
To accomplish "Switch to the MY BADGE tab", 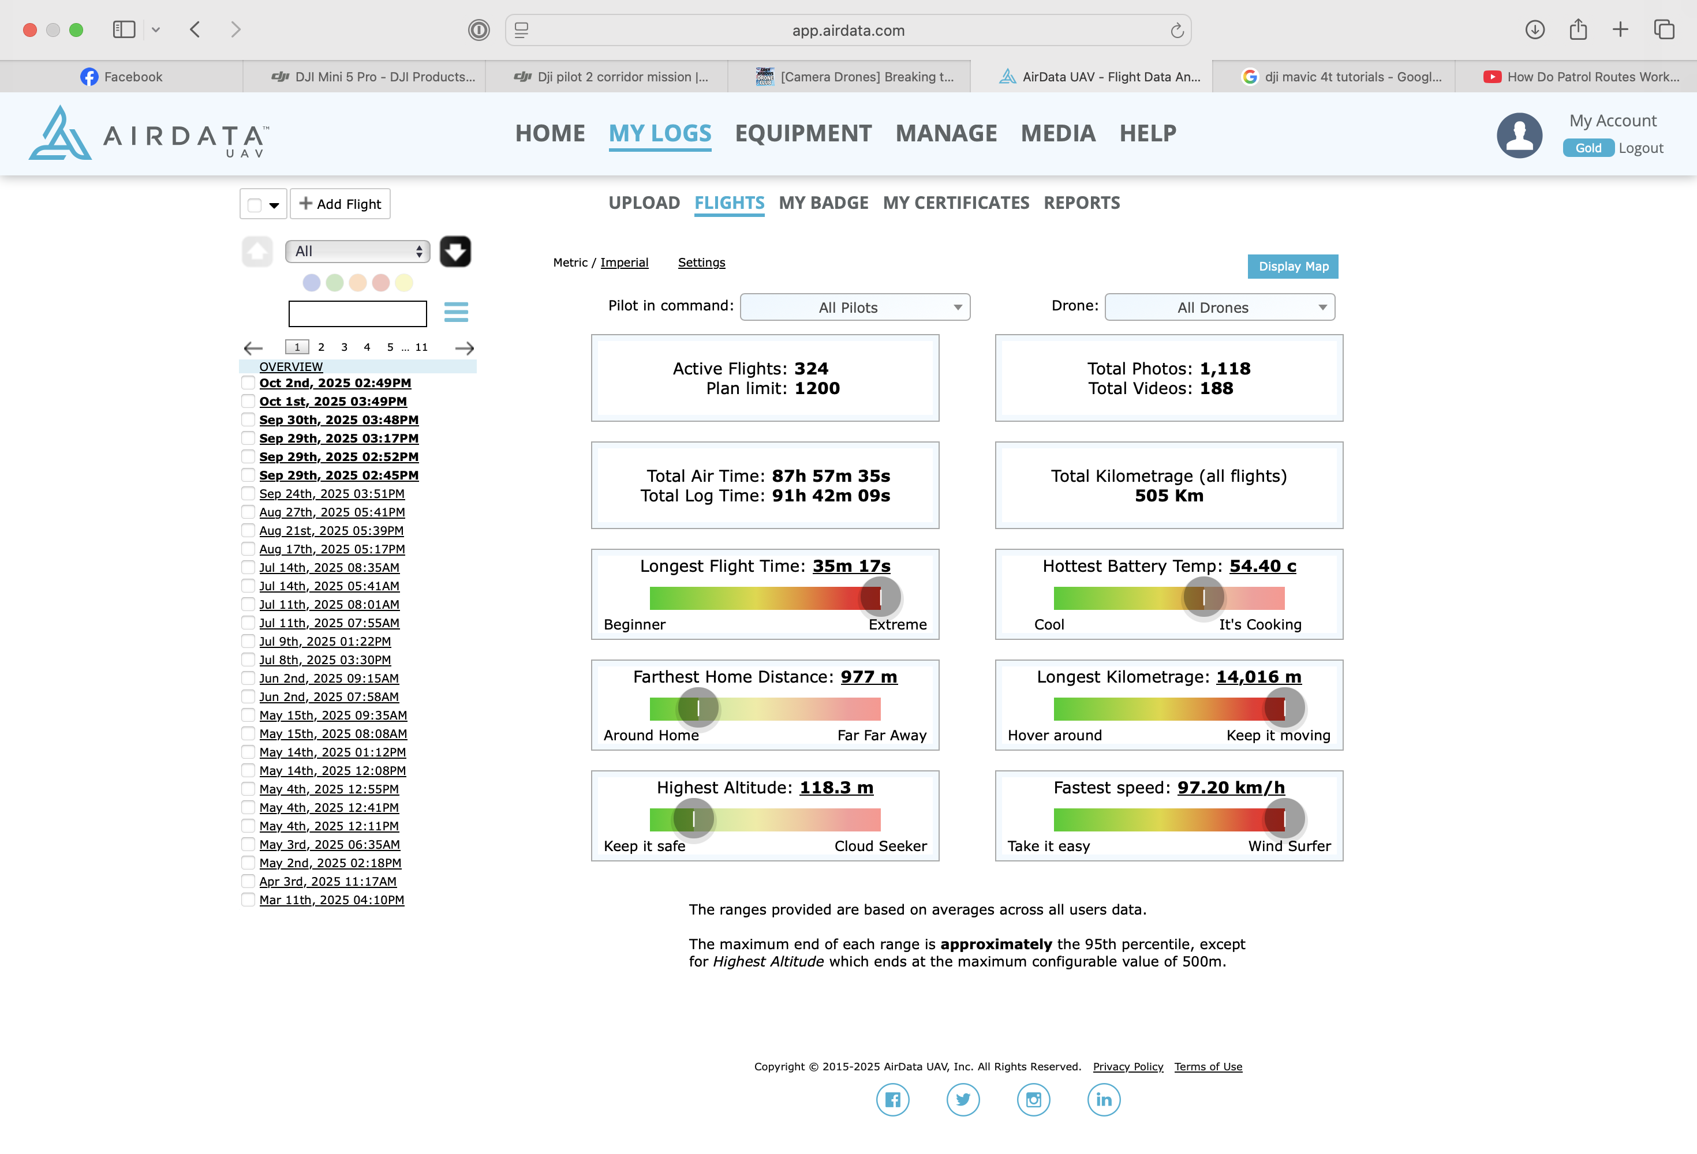I will click(823, 203).
